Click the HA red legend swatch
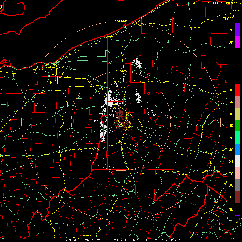 click(x=237, y=90)
